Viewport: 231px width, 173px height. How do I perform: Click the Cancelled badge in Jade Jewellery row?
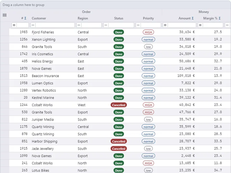click(x=119, y=148)
